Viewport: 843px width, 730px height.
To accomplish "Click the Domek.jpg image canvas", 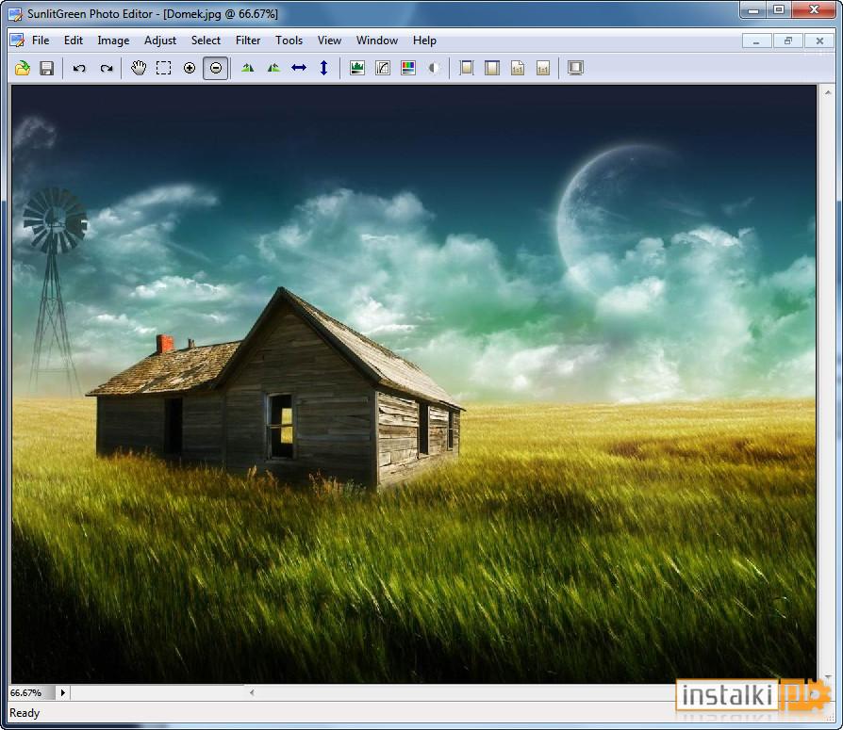I will [414, 384].
